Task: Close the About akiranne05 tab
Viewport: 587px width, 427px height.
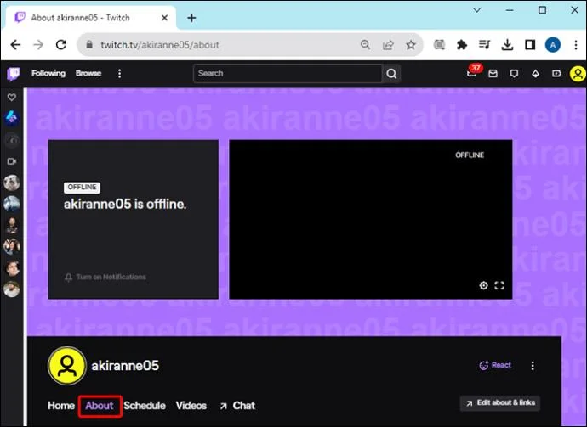Action: 164,18
